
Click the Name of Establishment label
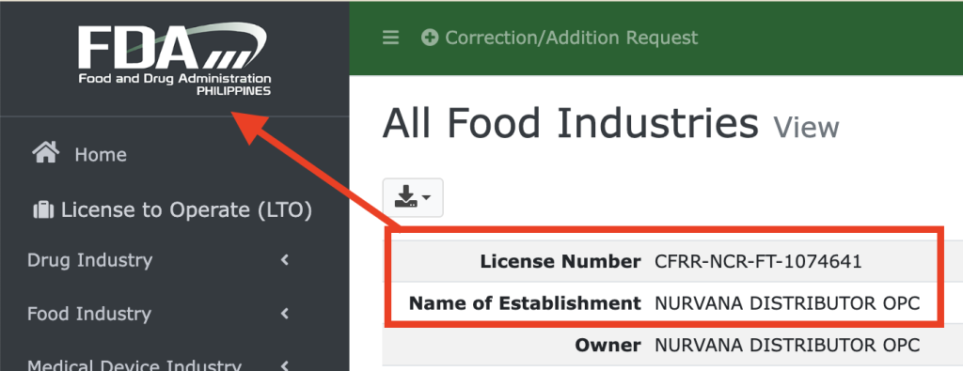[525, 303]
